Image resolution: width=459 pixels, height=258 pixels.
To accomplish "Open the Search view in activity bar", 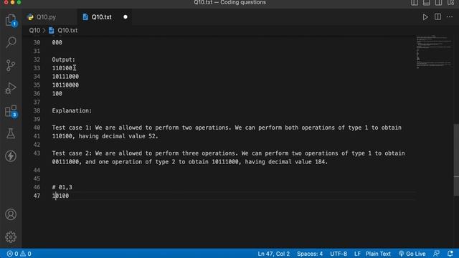I will tap(11, 42).
